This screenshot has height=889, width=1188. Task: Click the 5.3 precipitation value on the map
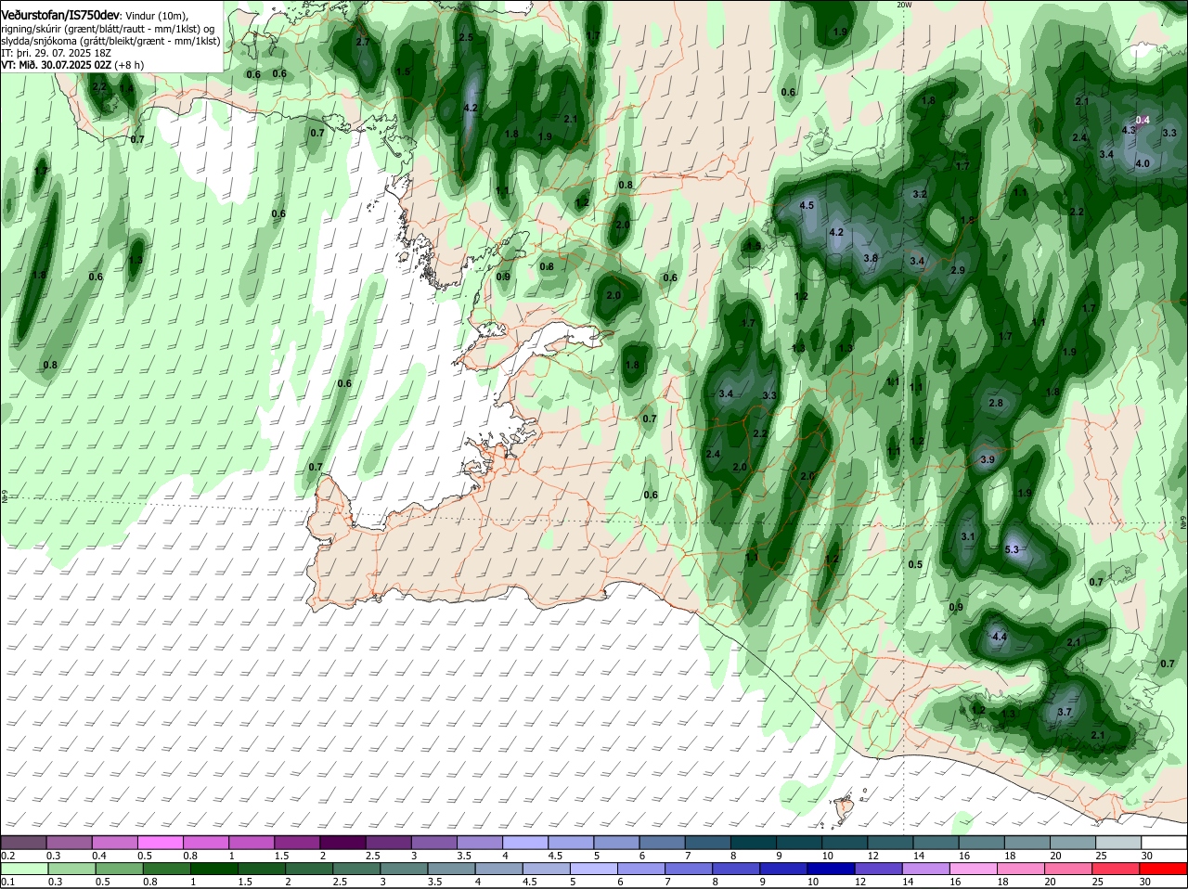click(x=1013, y=549)
